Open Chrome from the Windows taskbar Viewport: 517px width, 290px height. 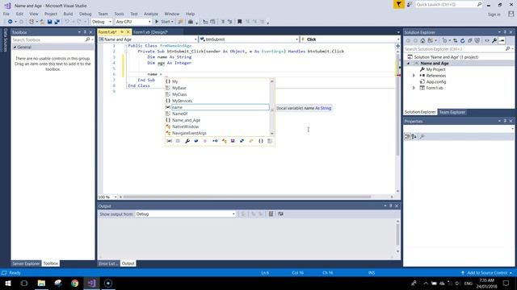pos(75,283)
